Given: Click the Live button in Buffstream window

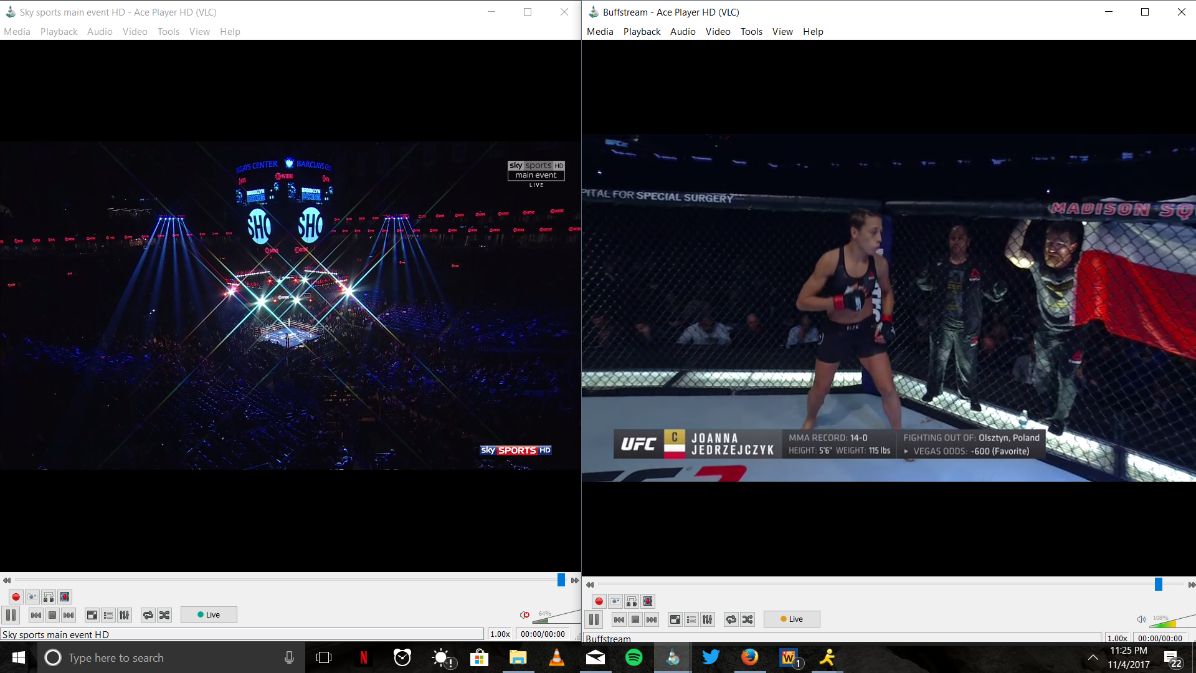Looking at the screenshot, I should pyautogui.click(x=792, y=619).
